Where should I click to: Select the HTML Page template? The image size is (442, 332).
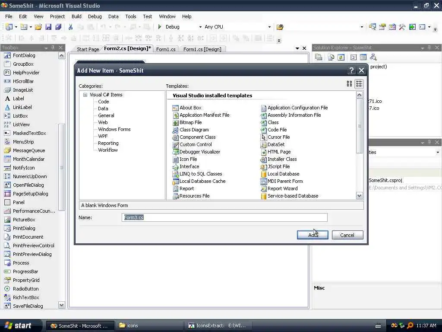point(276,152)
